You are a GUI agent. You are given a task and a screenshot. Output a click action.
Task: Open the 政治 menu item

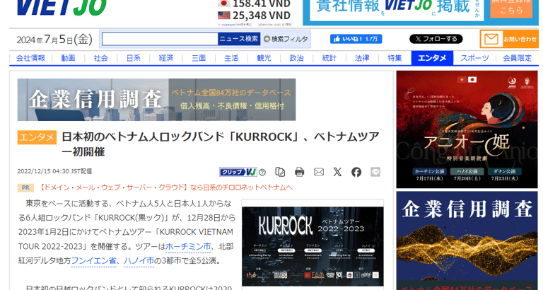pyautogui.click(x=296, y=58)
